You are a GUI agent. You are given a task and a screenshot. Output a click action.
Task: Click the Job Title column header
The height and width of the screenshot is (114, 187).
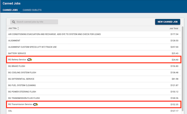tap(12, 28)
